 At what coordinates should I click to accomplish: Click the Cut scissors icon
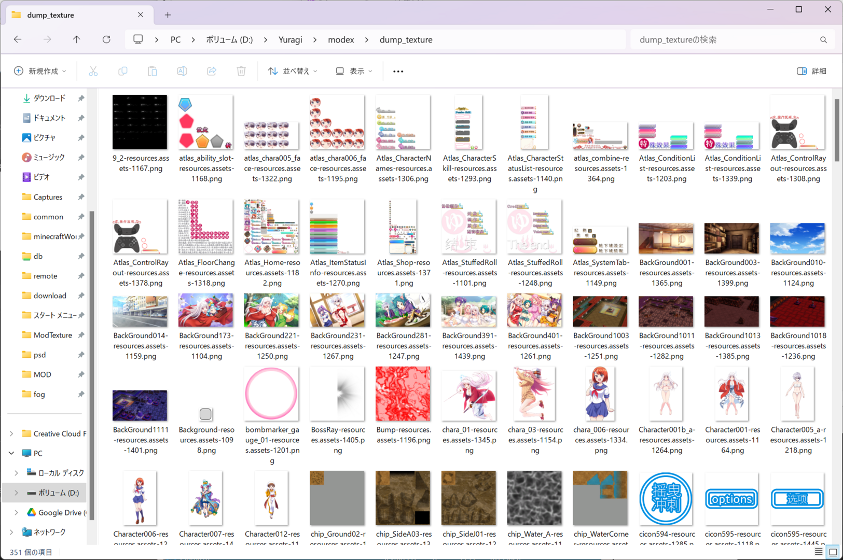click(93, 71)
